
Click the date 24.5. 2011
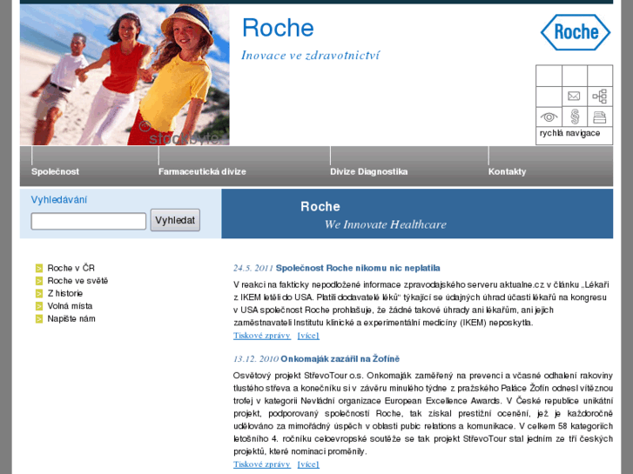(253, 268)
